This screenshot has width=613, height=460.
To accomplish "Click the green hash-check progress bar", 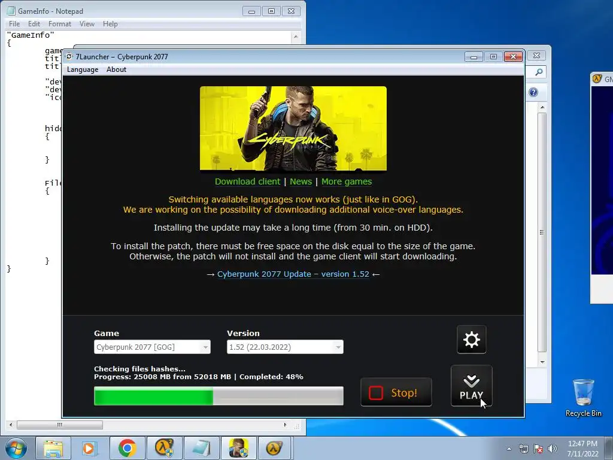I will pyautogui.click(x=219, y=396).
